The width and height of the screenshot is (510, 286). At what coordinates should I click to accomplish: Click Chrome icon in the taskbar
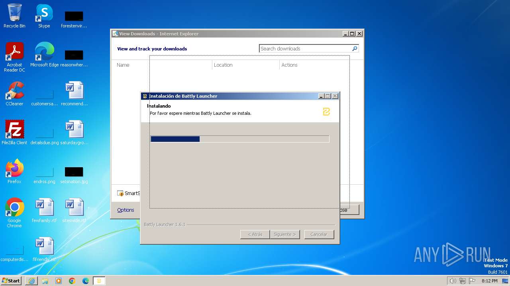click(x=72, y=281)
